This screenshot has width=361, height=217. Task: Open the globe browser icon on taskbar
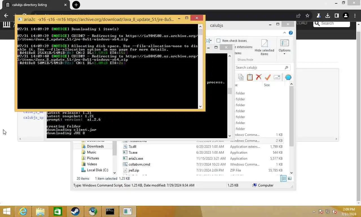(93, 211)
